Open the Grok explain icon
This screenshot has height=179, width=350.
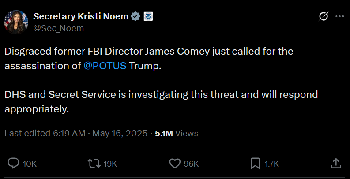tap(323, 17)
